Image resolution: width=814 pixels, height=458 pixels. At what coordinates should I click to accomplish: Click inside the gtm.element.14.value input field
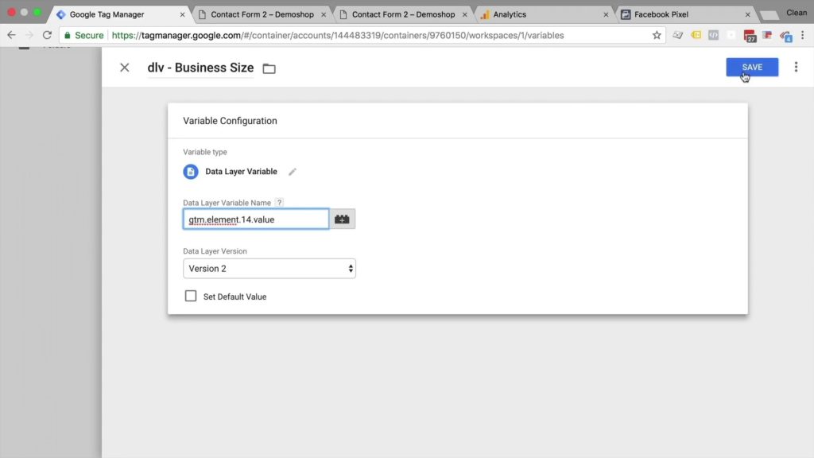[x=254, y=218]
